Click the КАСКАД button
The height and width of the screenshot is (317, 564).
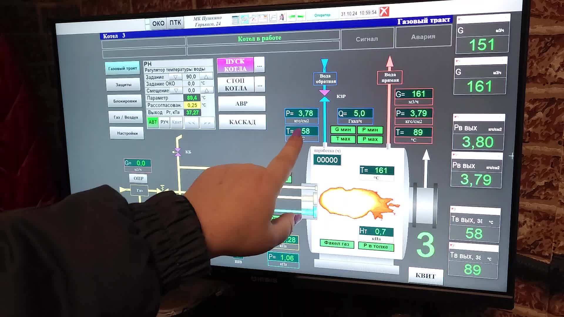(x=242, y=122)
